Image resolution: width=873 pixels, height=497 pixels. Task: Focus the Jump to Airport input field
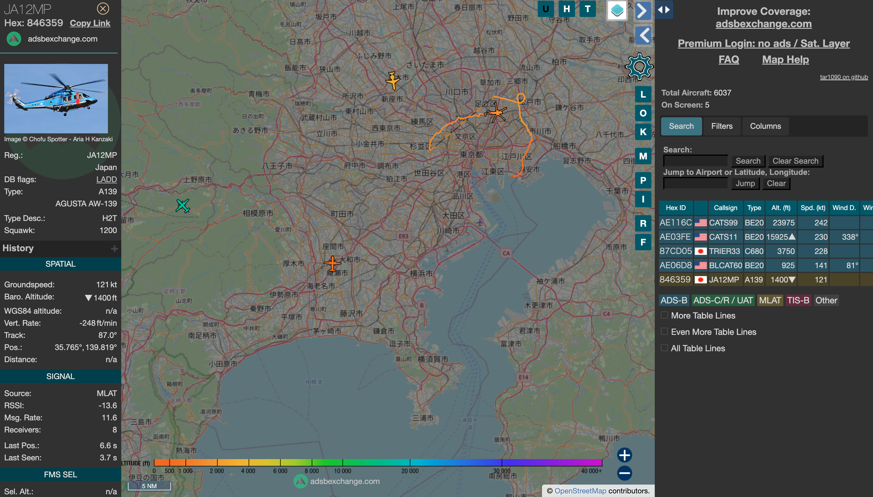[x=695, y=183]
